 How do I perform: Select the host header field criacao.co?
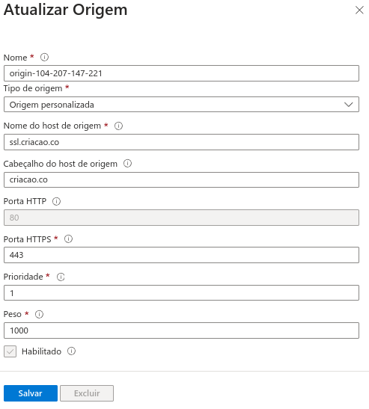[x=181, y=179]
